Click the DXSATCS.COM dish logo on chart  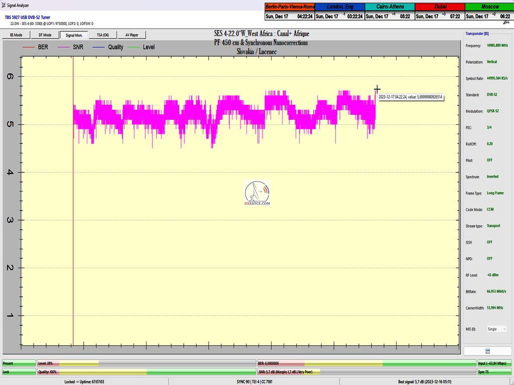(x=257, y=194)
